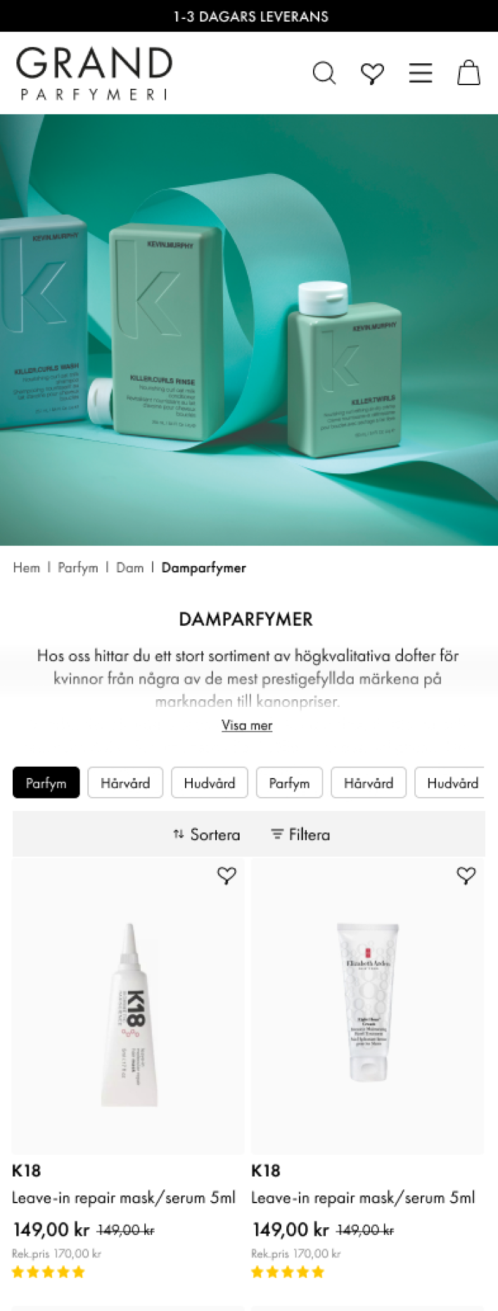Click the star rating under first product

pyautogui.click(x=49, y=1272)
